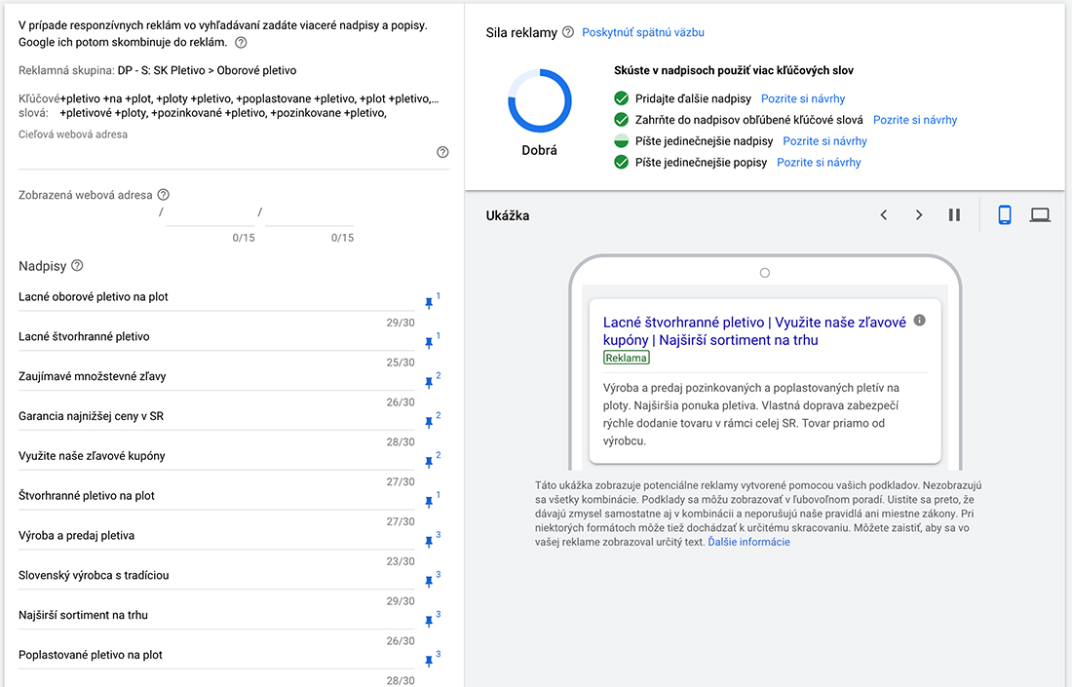Edit headline field Lacné štvorhranné pletivo
Image resolution: width=1072 pixels, height=687 pixels.
pos(216,337)
